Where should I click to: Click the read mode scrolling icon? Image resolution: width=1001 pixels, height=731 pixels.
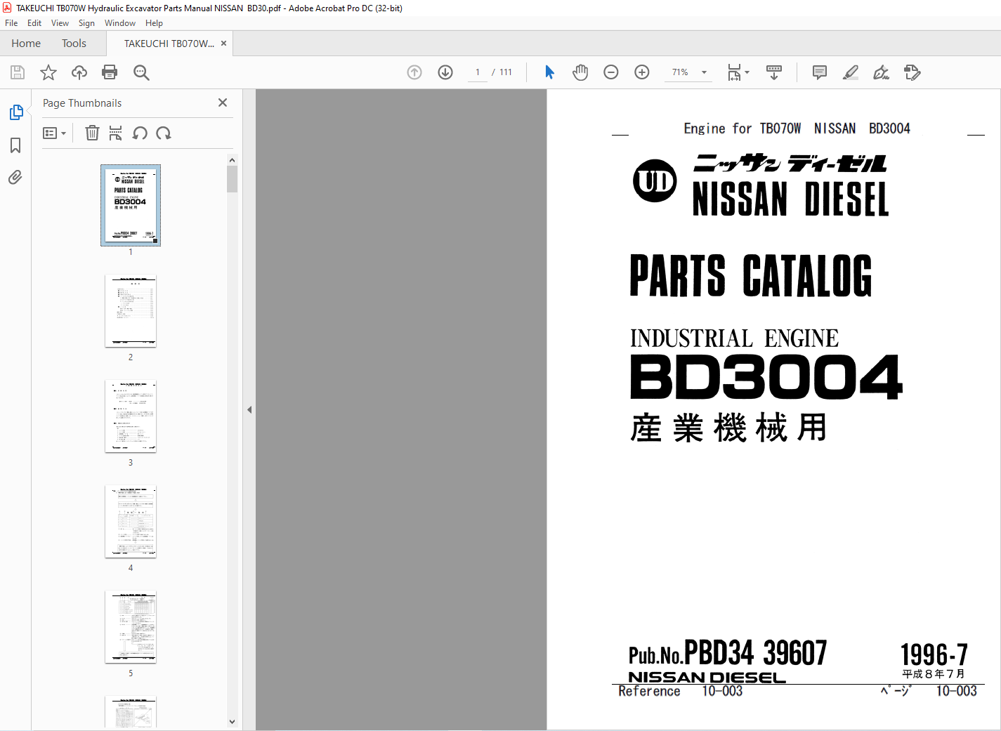[774, 72]
